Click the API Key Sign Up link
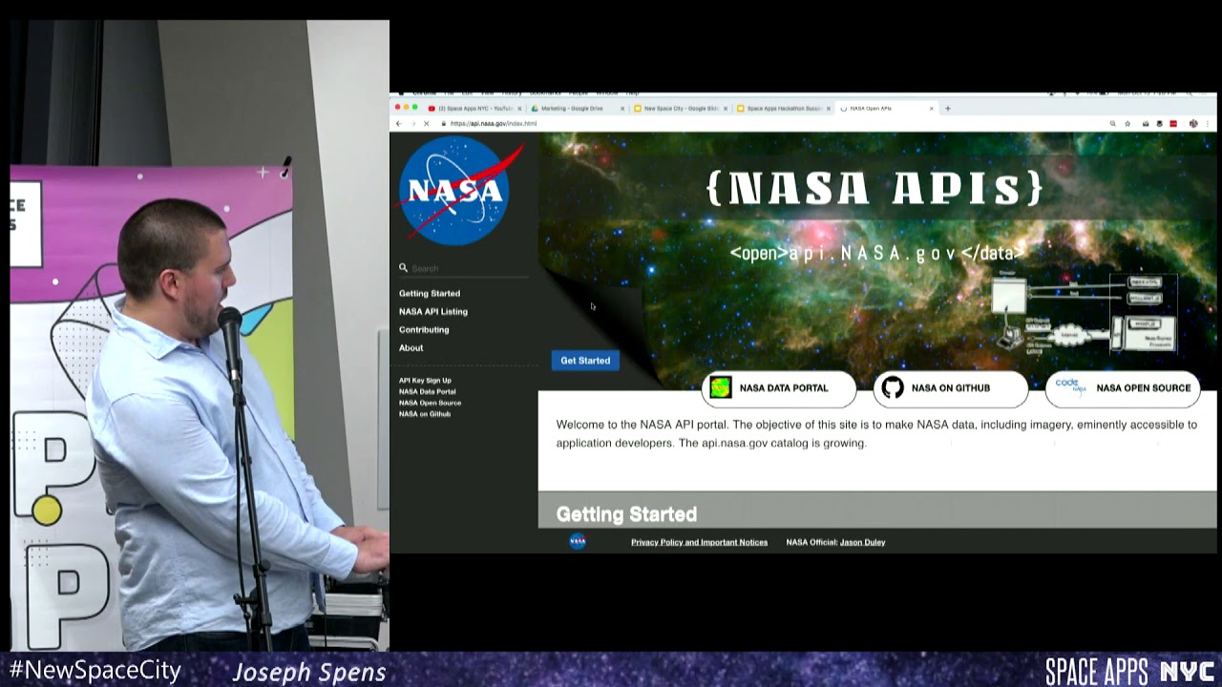 [425, 381]
